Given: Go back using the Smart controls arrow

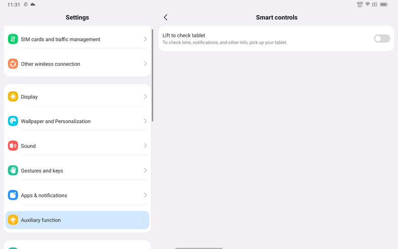Looking at the screenshot, I should pyautogui.click(x=166, y=17).
